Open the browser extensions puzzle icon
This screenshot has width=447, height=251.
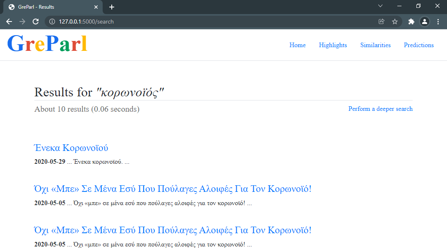click(411, 22)
